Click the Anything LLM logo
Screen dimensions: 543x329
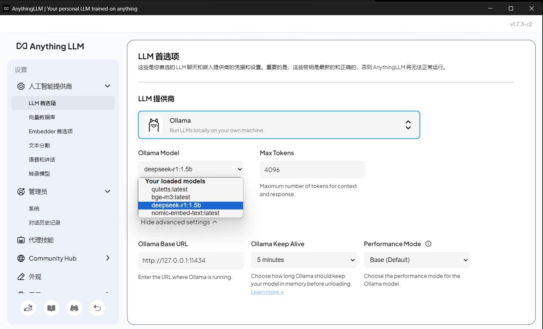[50, 46]
